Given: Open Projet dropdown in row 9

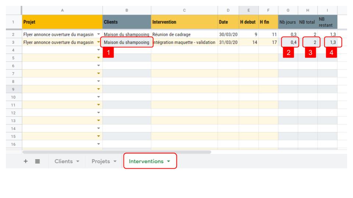Looking at the screenshot, I should coord(99,89).
